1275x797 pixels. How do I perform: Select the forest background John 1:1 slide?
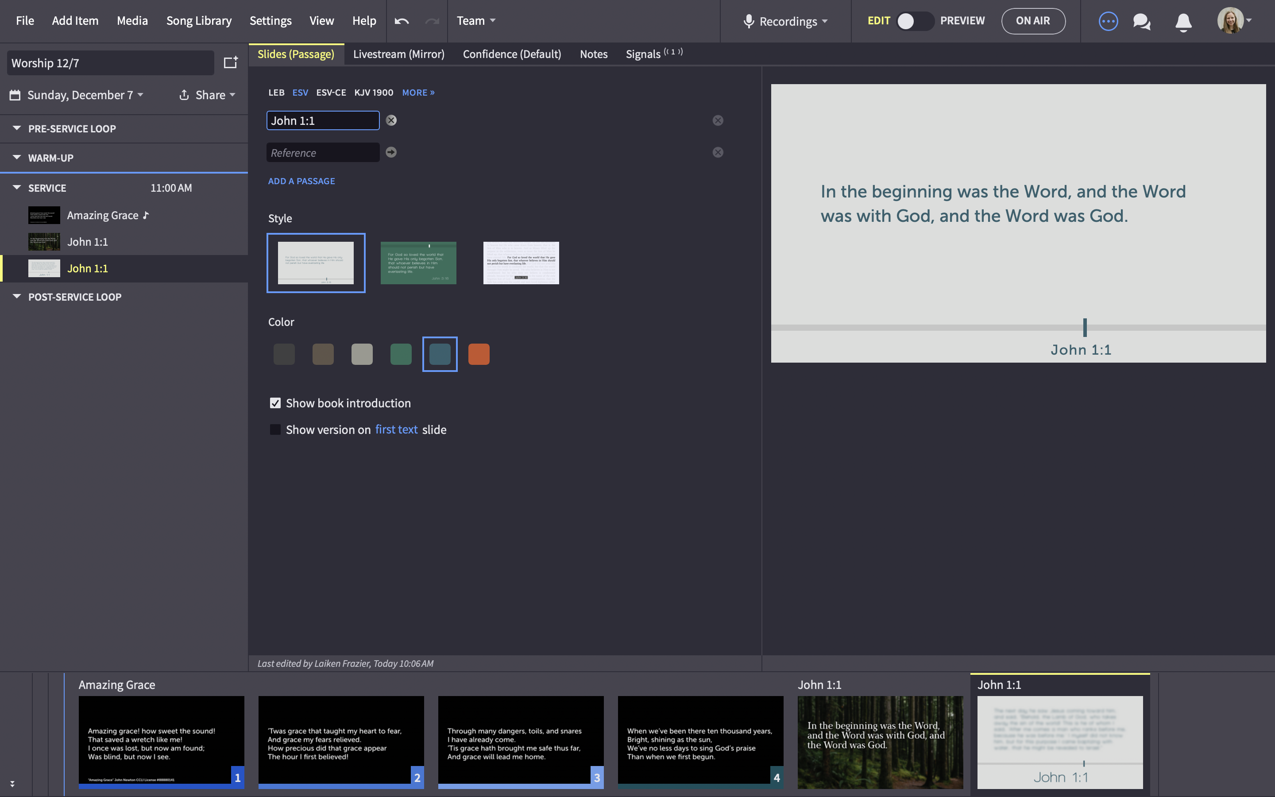(x=881, y=742)
